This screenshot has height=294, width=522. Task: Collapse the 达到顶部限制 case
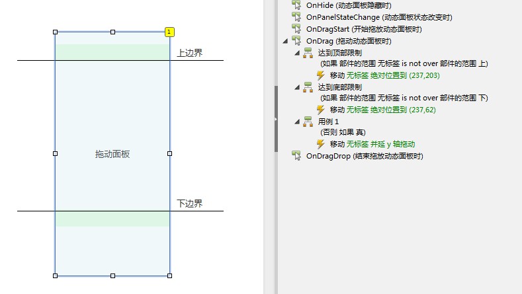(x=297, y=52)
